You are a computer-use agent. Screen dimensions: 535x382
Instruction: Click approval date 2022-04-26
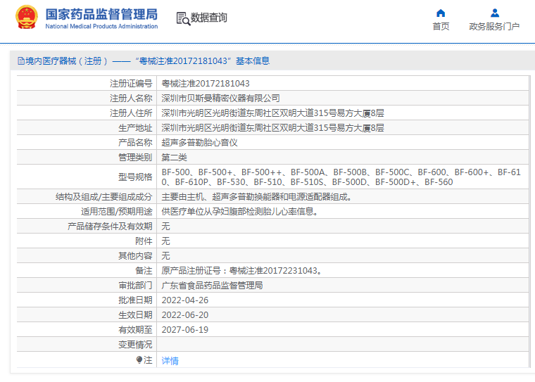[x=184, y=300]
